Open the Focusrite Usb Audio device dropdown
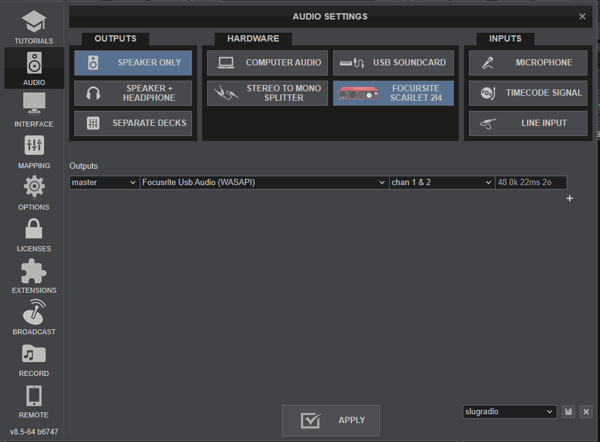 pyautogui.click(x=264, y=183)
